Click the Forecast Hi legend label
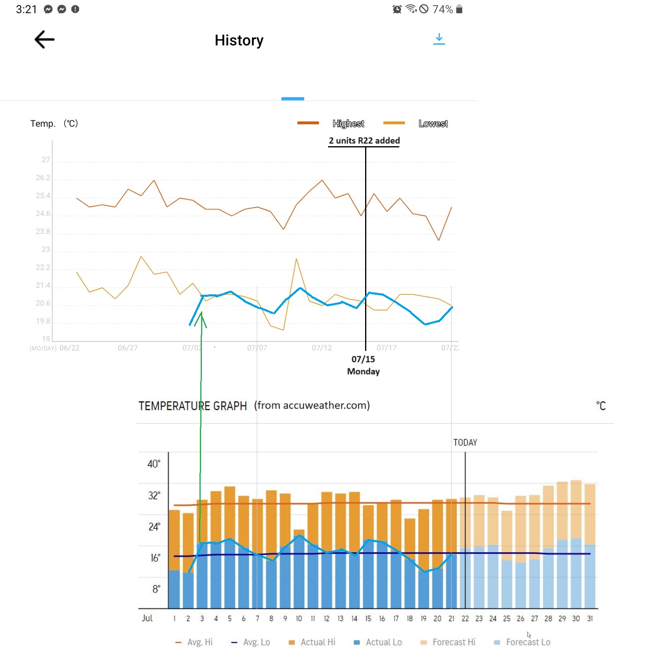Image resolution: width=645 pixels, height=662 pixels. pos(453,642)
